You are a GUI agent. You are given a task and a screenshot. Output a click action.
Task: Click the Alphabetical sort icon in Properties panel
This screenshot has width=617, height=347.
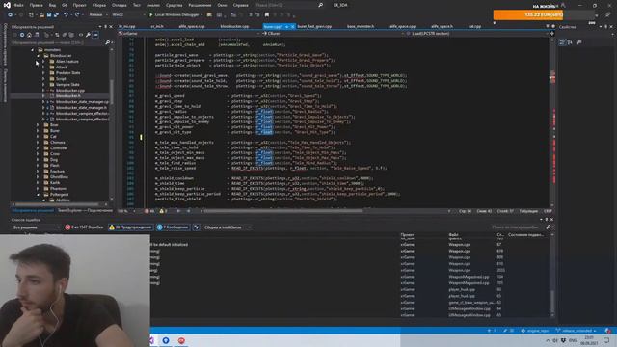(570, 42)
